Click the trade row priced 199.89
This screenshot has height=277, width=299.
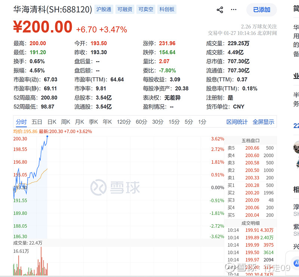(250, 237)
